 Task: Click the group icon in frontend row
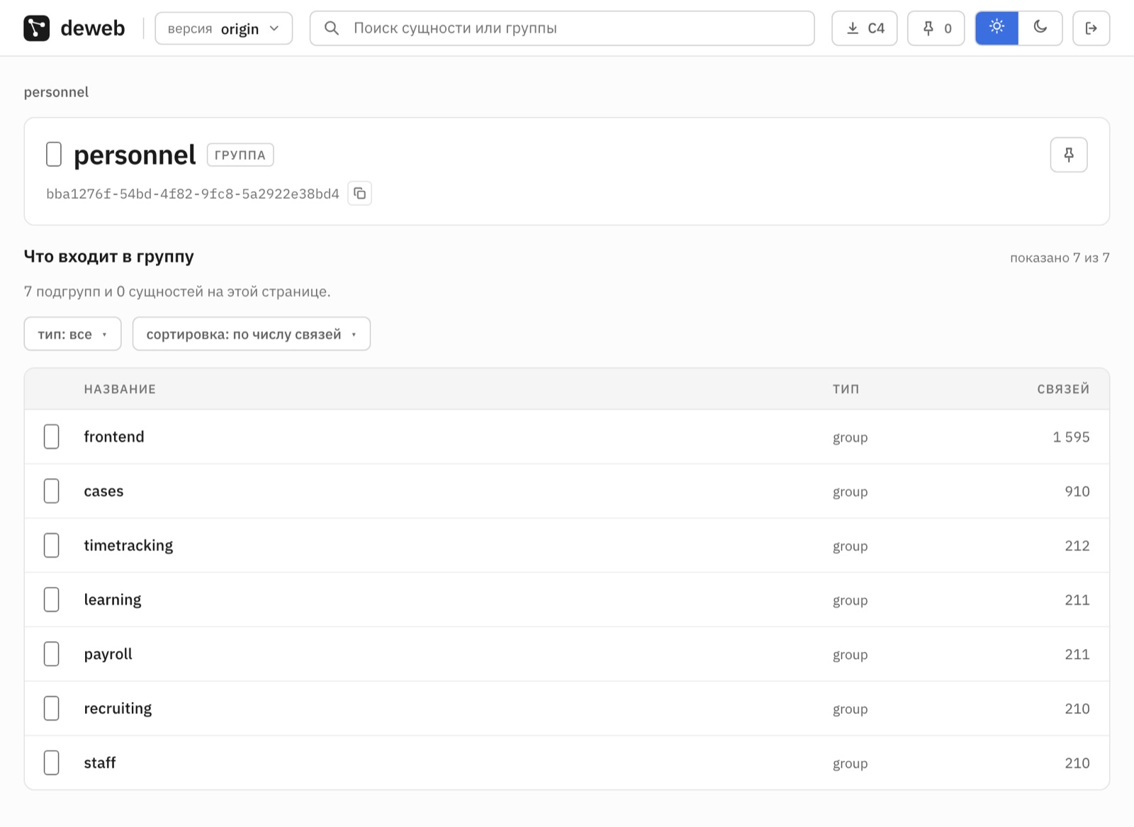tap(52, 437)
